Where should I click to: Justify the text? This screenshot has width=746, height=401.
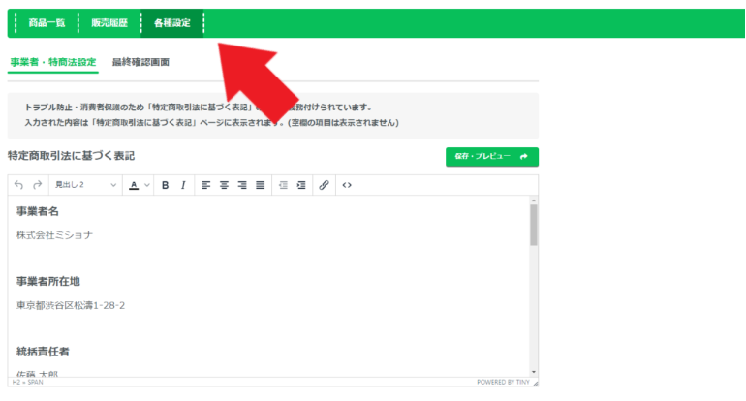(x=261, y=185)
